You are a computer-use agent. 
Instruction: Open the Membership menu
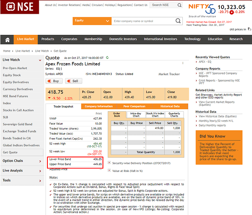[x=93, y=39]
